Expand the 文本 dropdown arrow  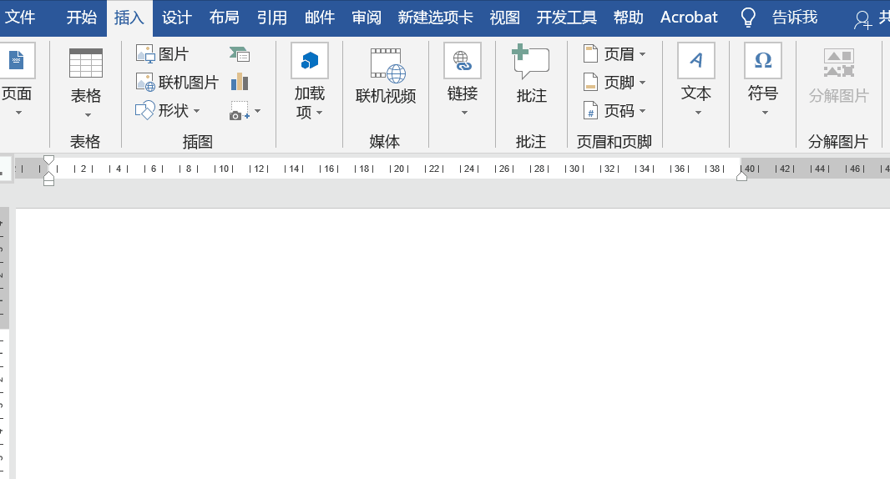click(x=698, y=113)
